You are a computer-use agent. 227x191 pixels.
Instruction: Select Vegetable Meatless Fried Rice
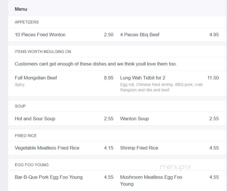coord(47,148)
